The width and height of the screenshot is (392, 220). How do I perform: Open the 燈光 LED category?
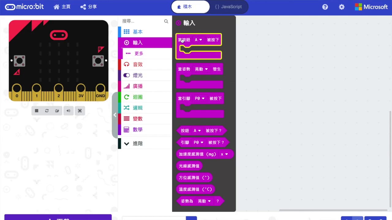[145, 75]
